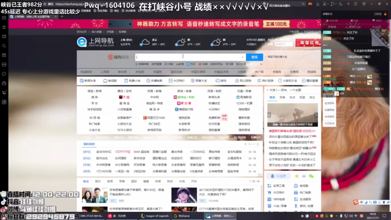Open 军事大全 quick link
The image size is (391, 220).
[x=199, y=81]
